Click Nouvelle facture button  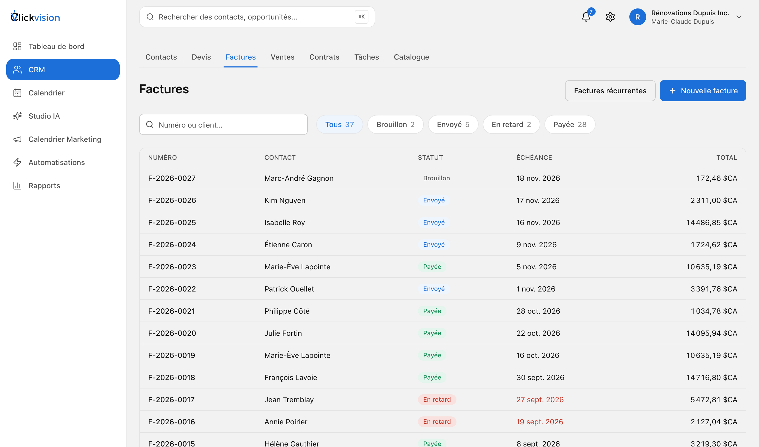pos(703,91)
